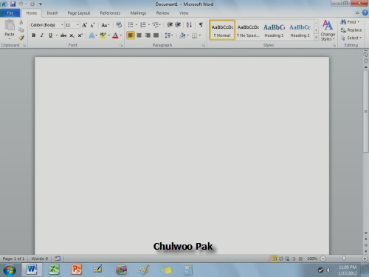Expand the Styles gallery More arrow
This screenshot has height=277, width=369.
[316, 37]
